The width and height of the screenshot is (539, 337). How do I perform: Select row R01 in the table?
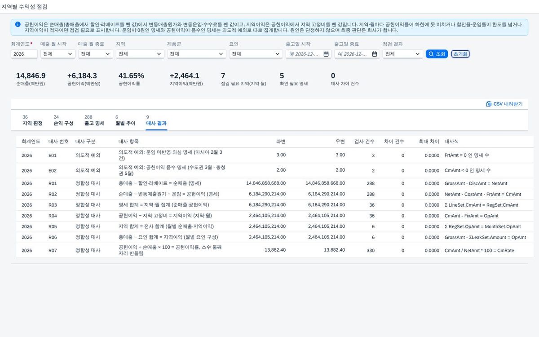[275, 183]
